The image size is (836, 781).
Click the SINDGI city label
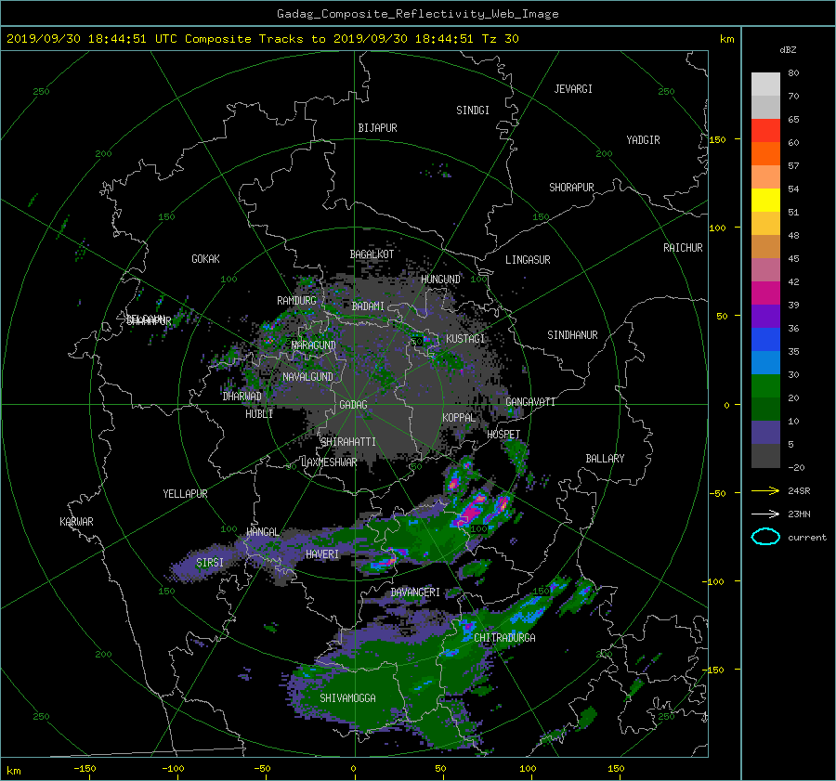[x=473, y=111]
